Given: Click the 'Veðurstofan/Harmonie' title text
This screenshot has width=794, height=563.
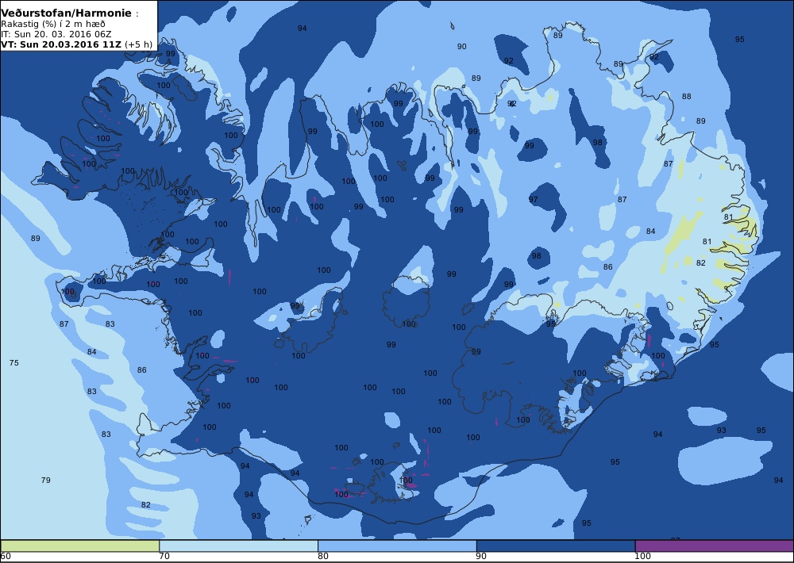Looking at the screenshot, I should [x=66, y=13].
